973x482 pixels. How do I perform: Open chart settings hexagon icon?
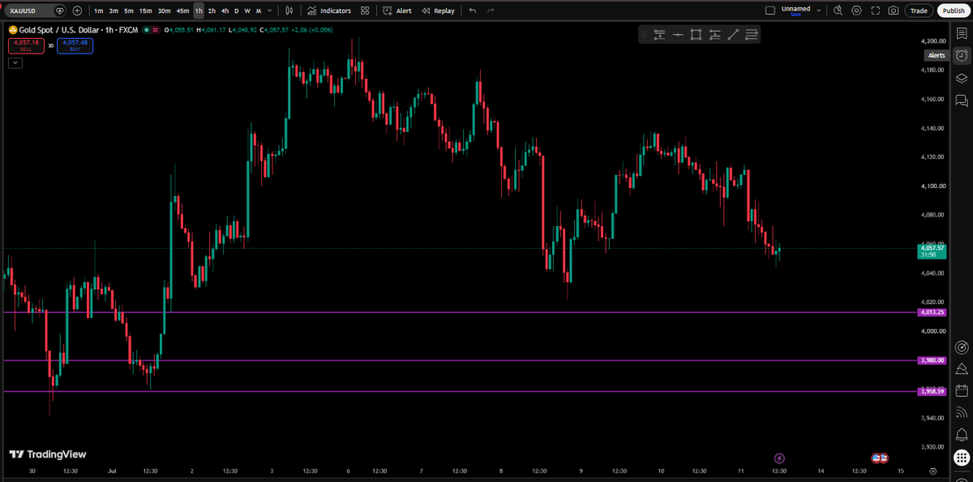coord(856,11)
